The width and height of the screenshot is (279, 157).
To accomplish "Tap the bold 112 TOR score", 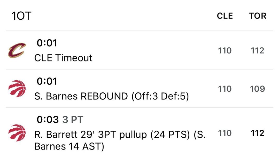I will tap(257, 133).
